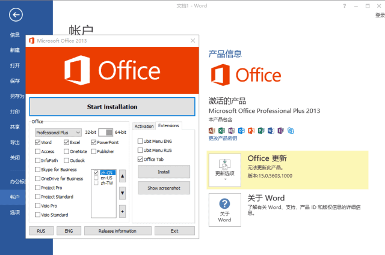This screenshot has height=255, width=385.
Task: Select 导出 in Word sidebar
Action: tap(15, 142)
